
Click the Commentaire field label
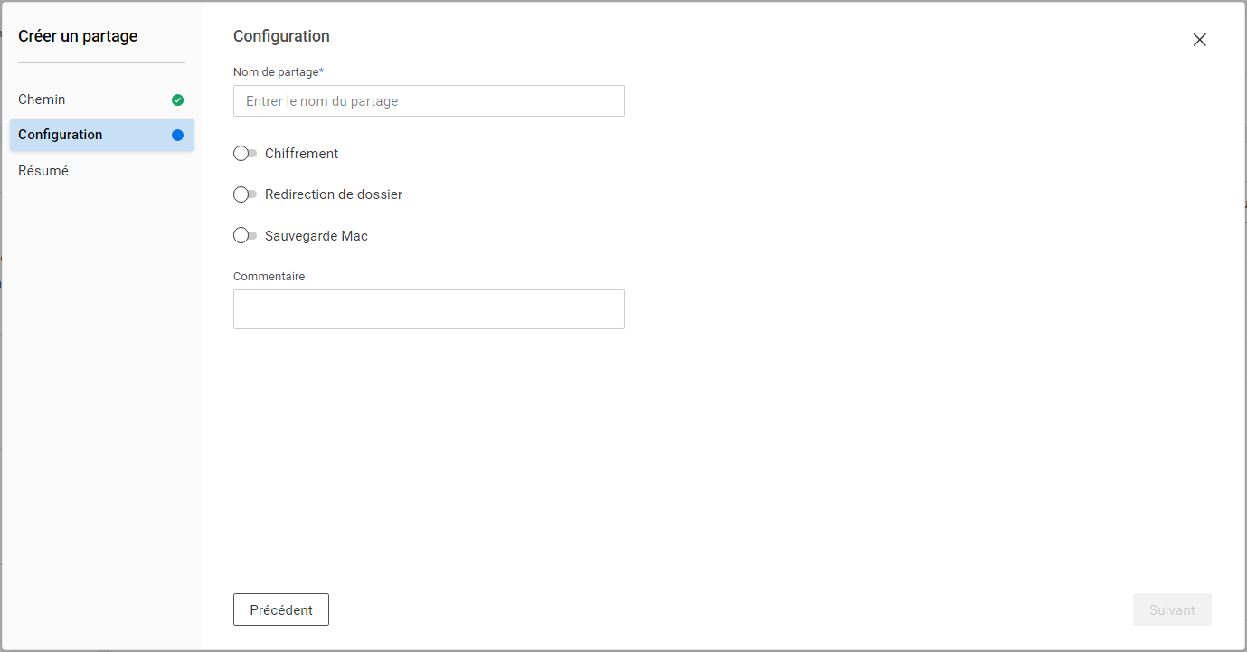pos(269,277)
